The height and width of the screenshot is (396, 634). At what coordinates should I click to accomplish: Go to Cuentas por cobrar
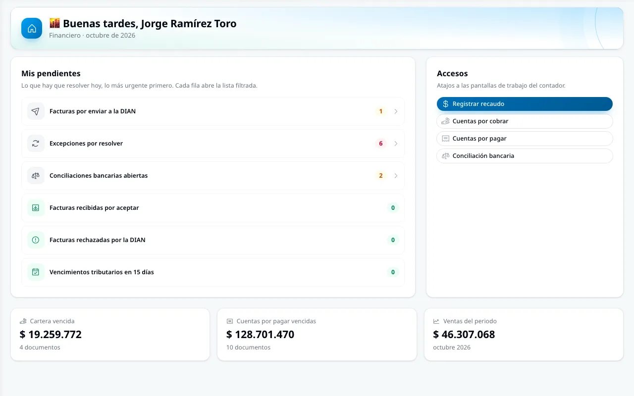(525, 121)
